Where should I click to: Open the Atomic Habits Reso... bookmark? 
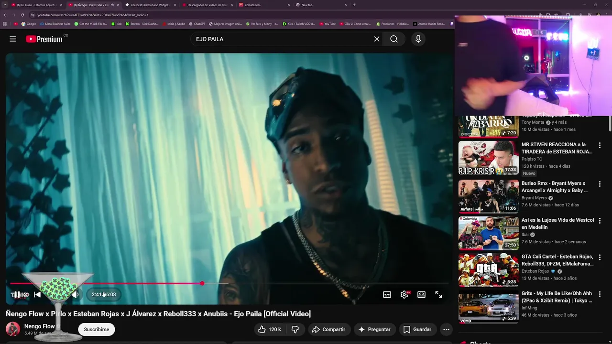(x=429, y=24)
